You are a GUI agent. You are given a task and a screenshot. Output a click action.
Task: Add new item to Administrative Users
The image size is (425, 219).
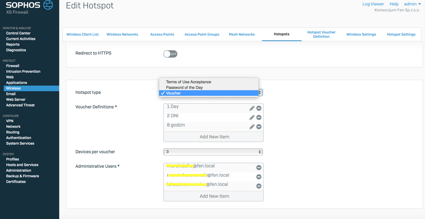[214, 196]
